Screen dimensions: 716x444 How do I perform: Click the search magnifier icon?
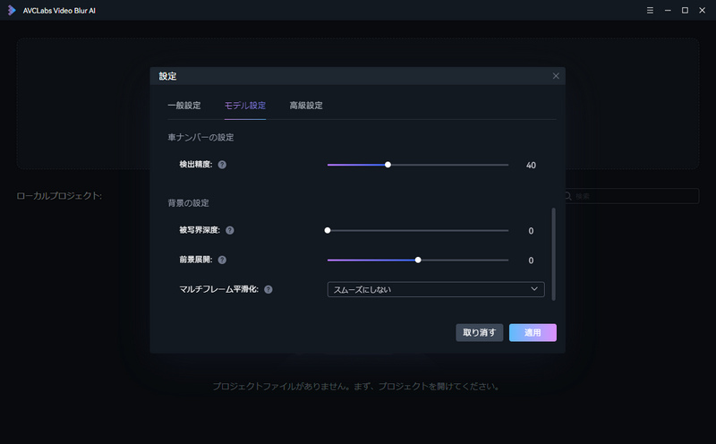coord(568,196)
